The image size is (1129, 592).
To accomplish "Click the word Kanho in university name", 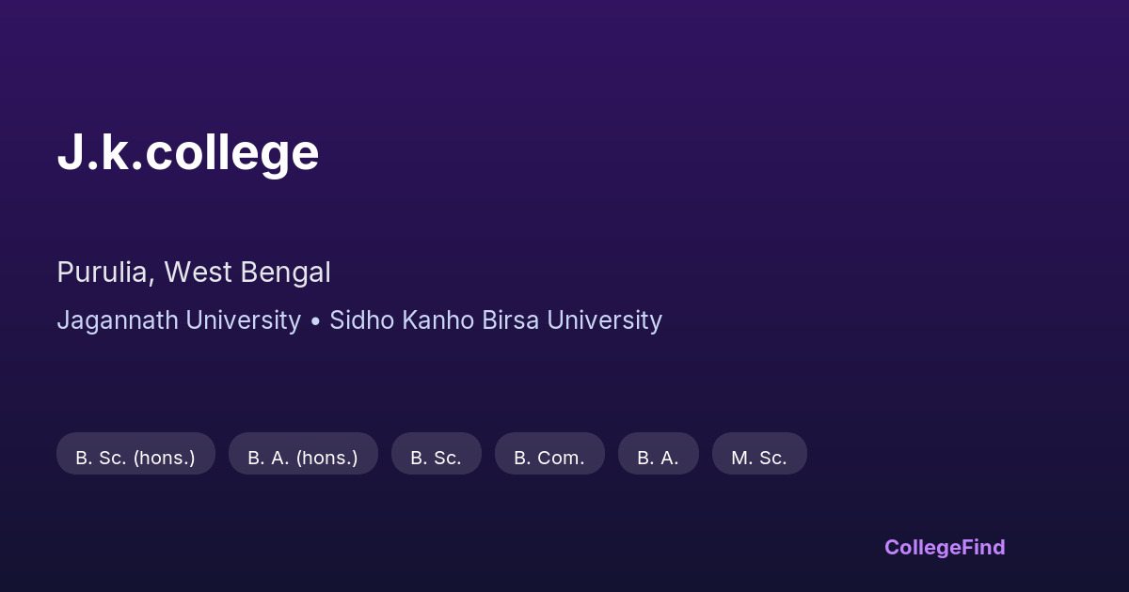I will pyautogui.click(x=438, y=320).
